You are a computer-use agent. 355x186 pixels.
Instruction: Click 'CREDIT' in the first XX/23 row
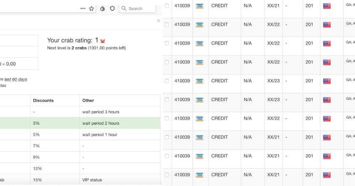pyautogui.click(x=220, y=81)
